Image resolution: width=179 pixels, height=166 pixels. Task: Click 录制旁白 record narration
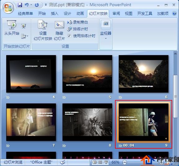coord(78,22)
